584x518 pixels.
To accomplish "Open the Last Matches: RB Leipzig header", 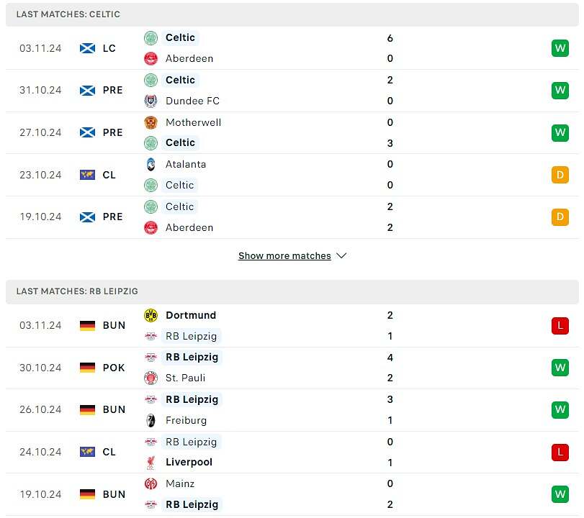I will (x=77, y=291).
